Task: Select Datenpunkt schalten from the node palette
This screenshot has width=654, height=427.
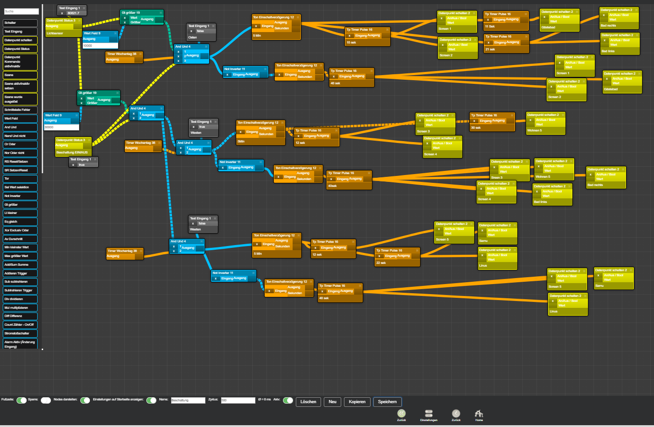Action: tap(20, 40)
